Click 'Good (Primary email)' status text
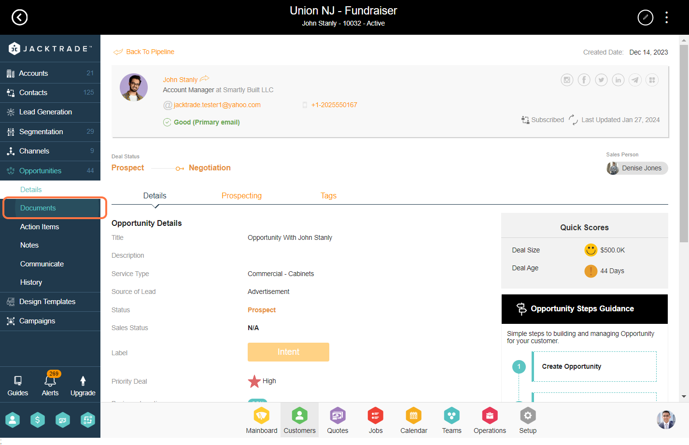Image resolution: width=689 pixels, height=445 pixels. tap(207, 122)
